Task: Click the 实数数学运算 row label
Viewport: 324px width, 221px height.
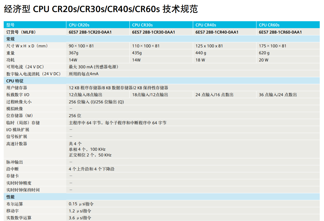Action: 19,218
